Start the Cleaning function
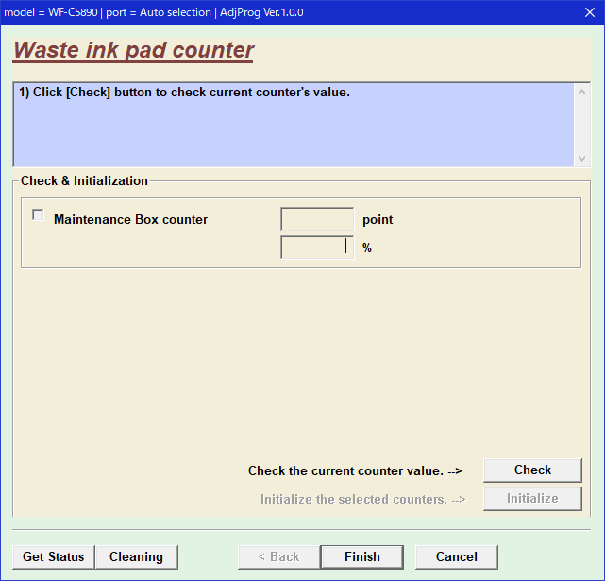Image resolution: width=605 pixels, height=581 pixels. pyautogui.click(x=137, y=556)
